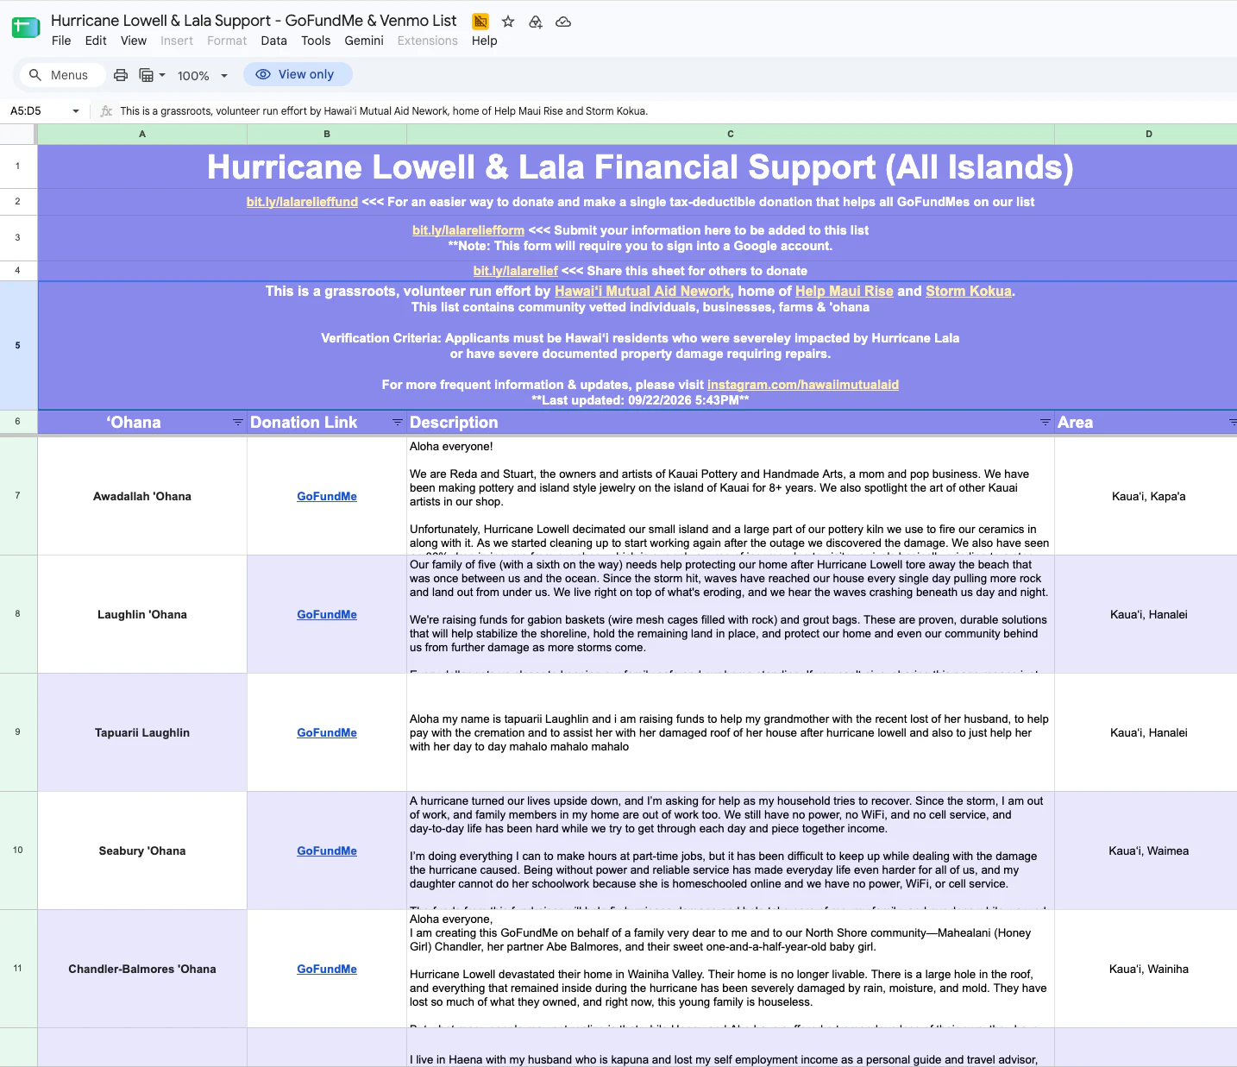
Task: Open the File menu
Action: [x=61, y=41]
